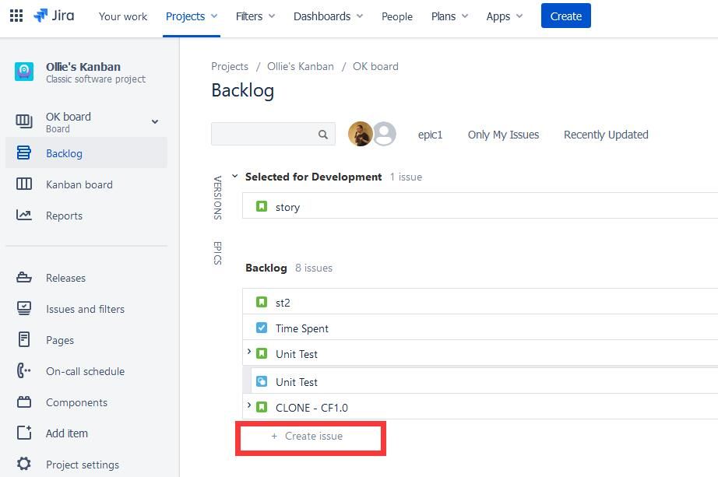The height and width of the screenshot is (477, 718).
Task: Open the Apps dropdown menu
Action: coord(504,16)
